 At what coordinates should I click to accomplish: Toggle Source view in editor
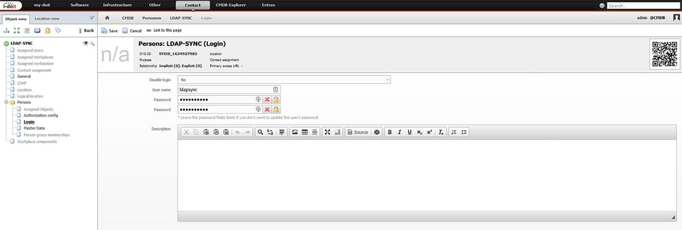coord(358,132)
